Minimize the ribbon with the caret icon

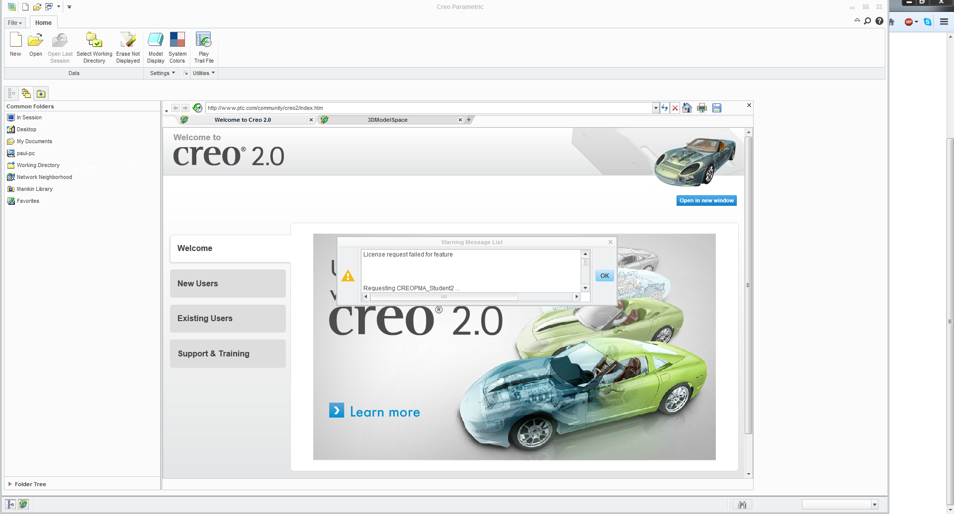[857, 20]
